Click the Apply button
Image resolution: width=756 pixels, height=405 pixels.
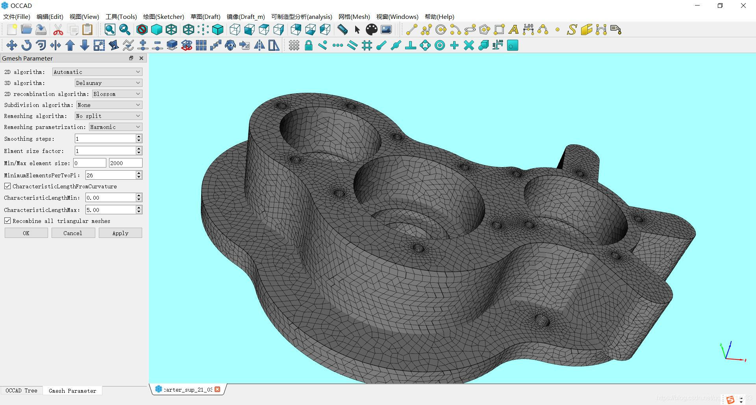click(x=120, y=233)
